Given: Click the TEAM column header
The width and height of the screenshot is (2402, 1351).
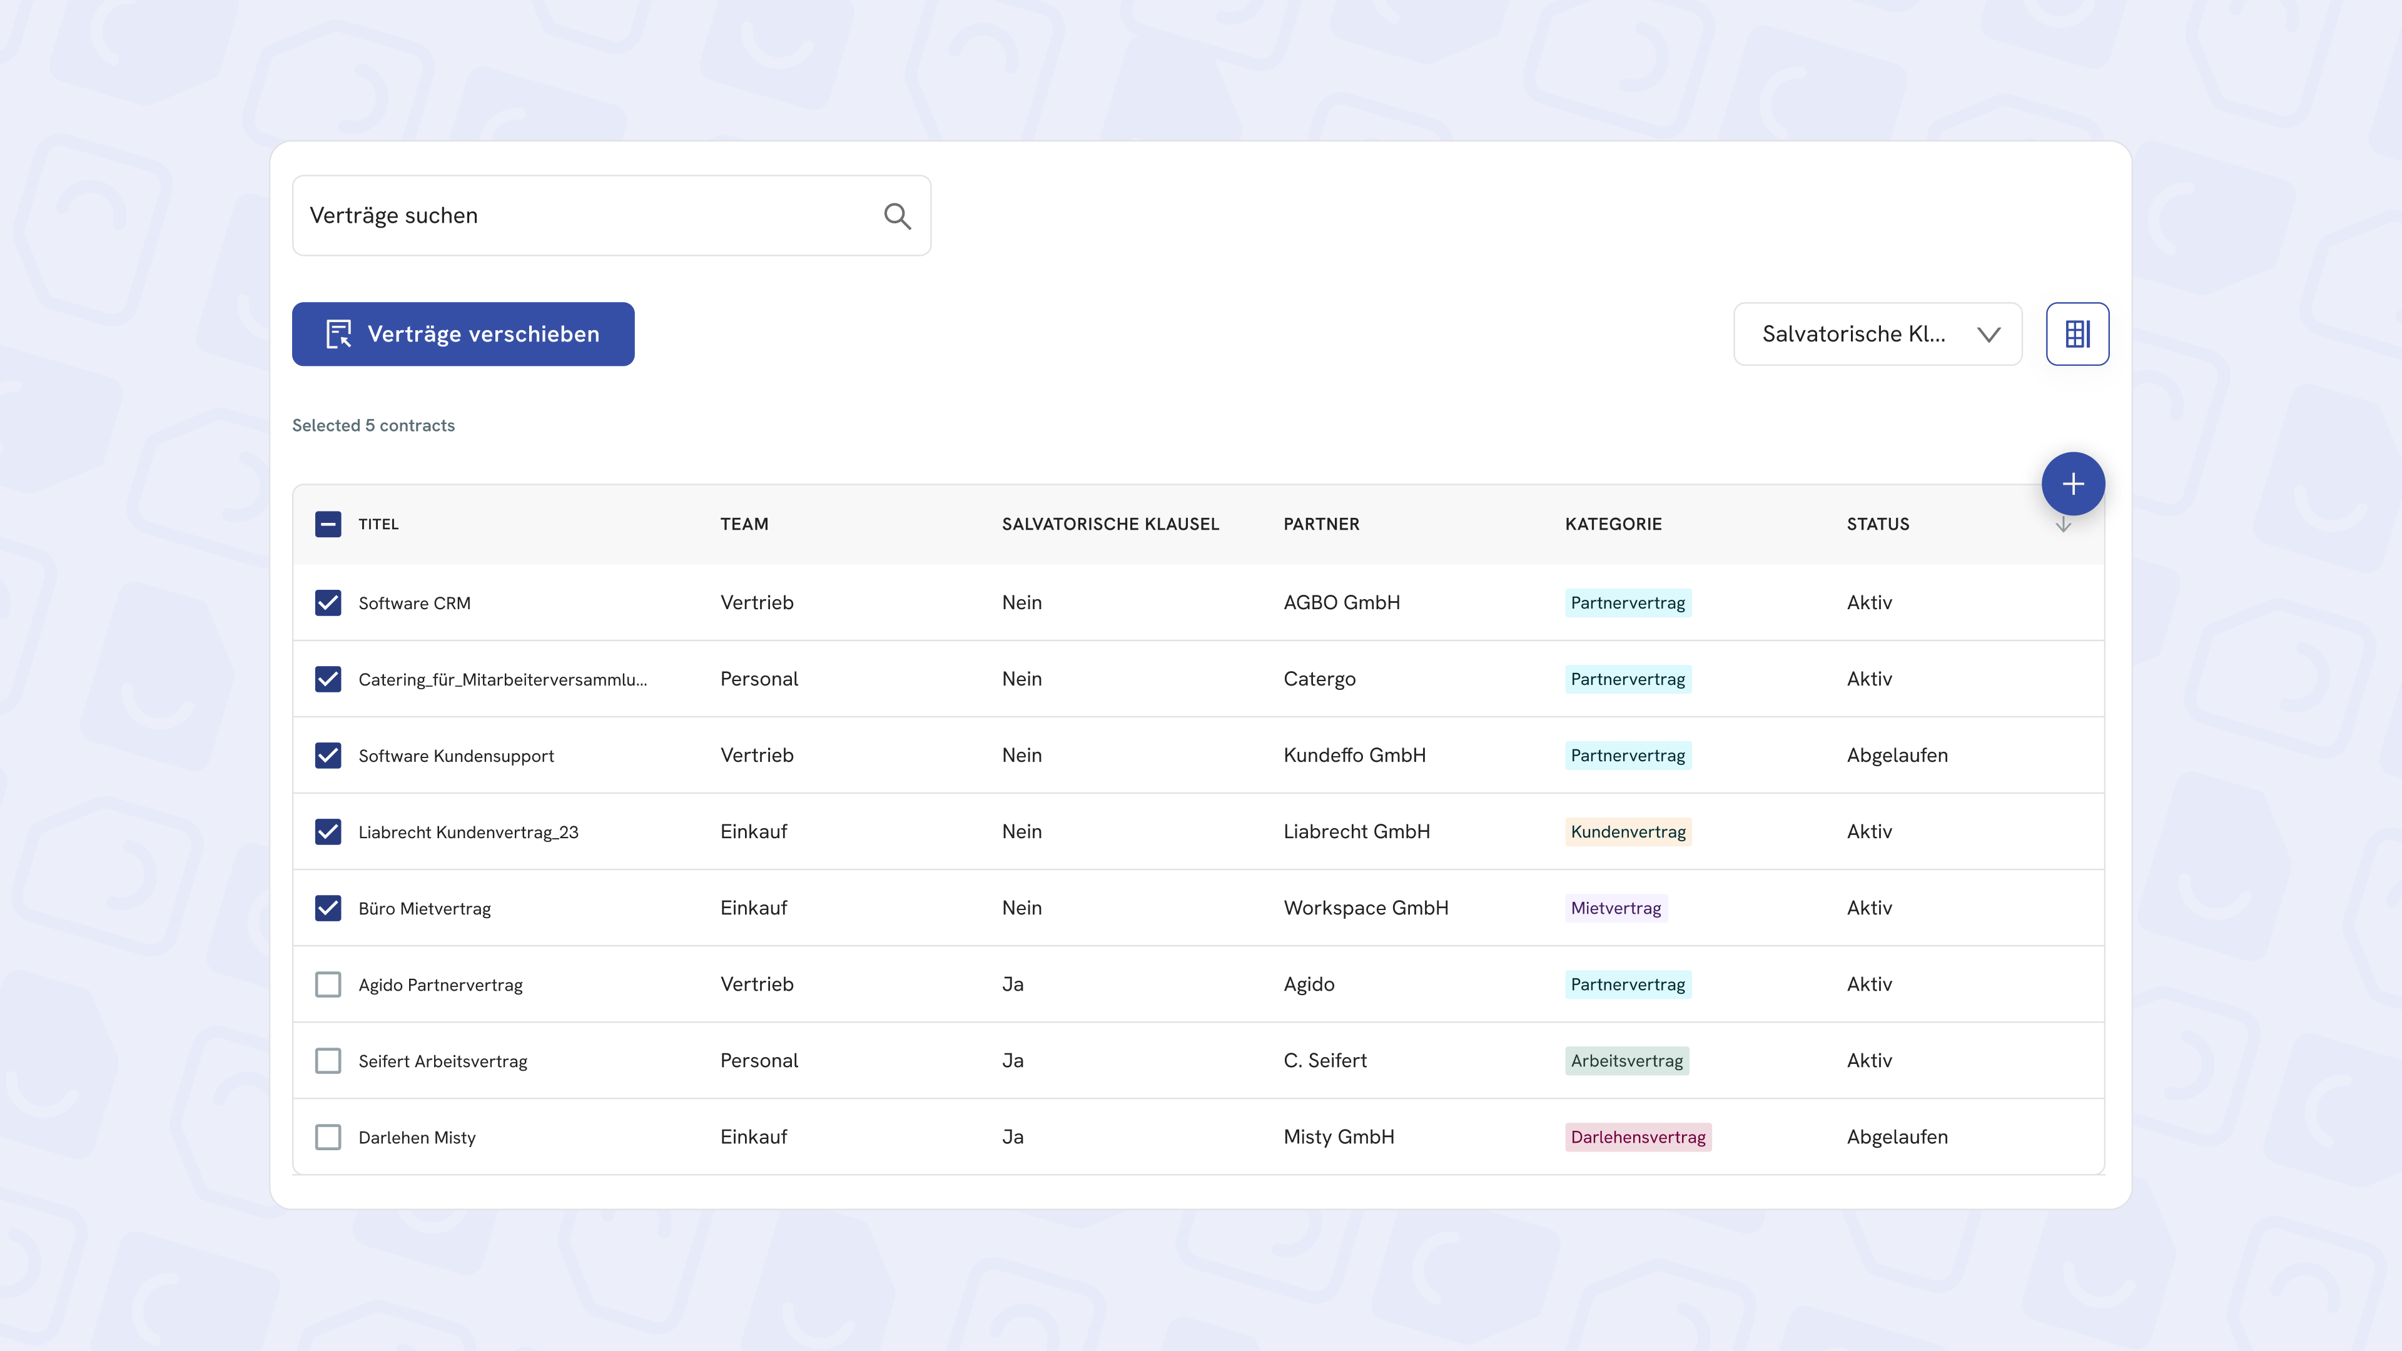Looking at the screenshot, I should click(x=744, y=524).
